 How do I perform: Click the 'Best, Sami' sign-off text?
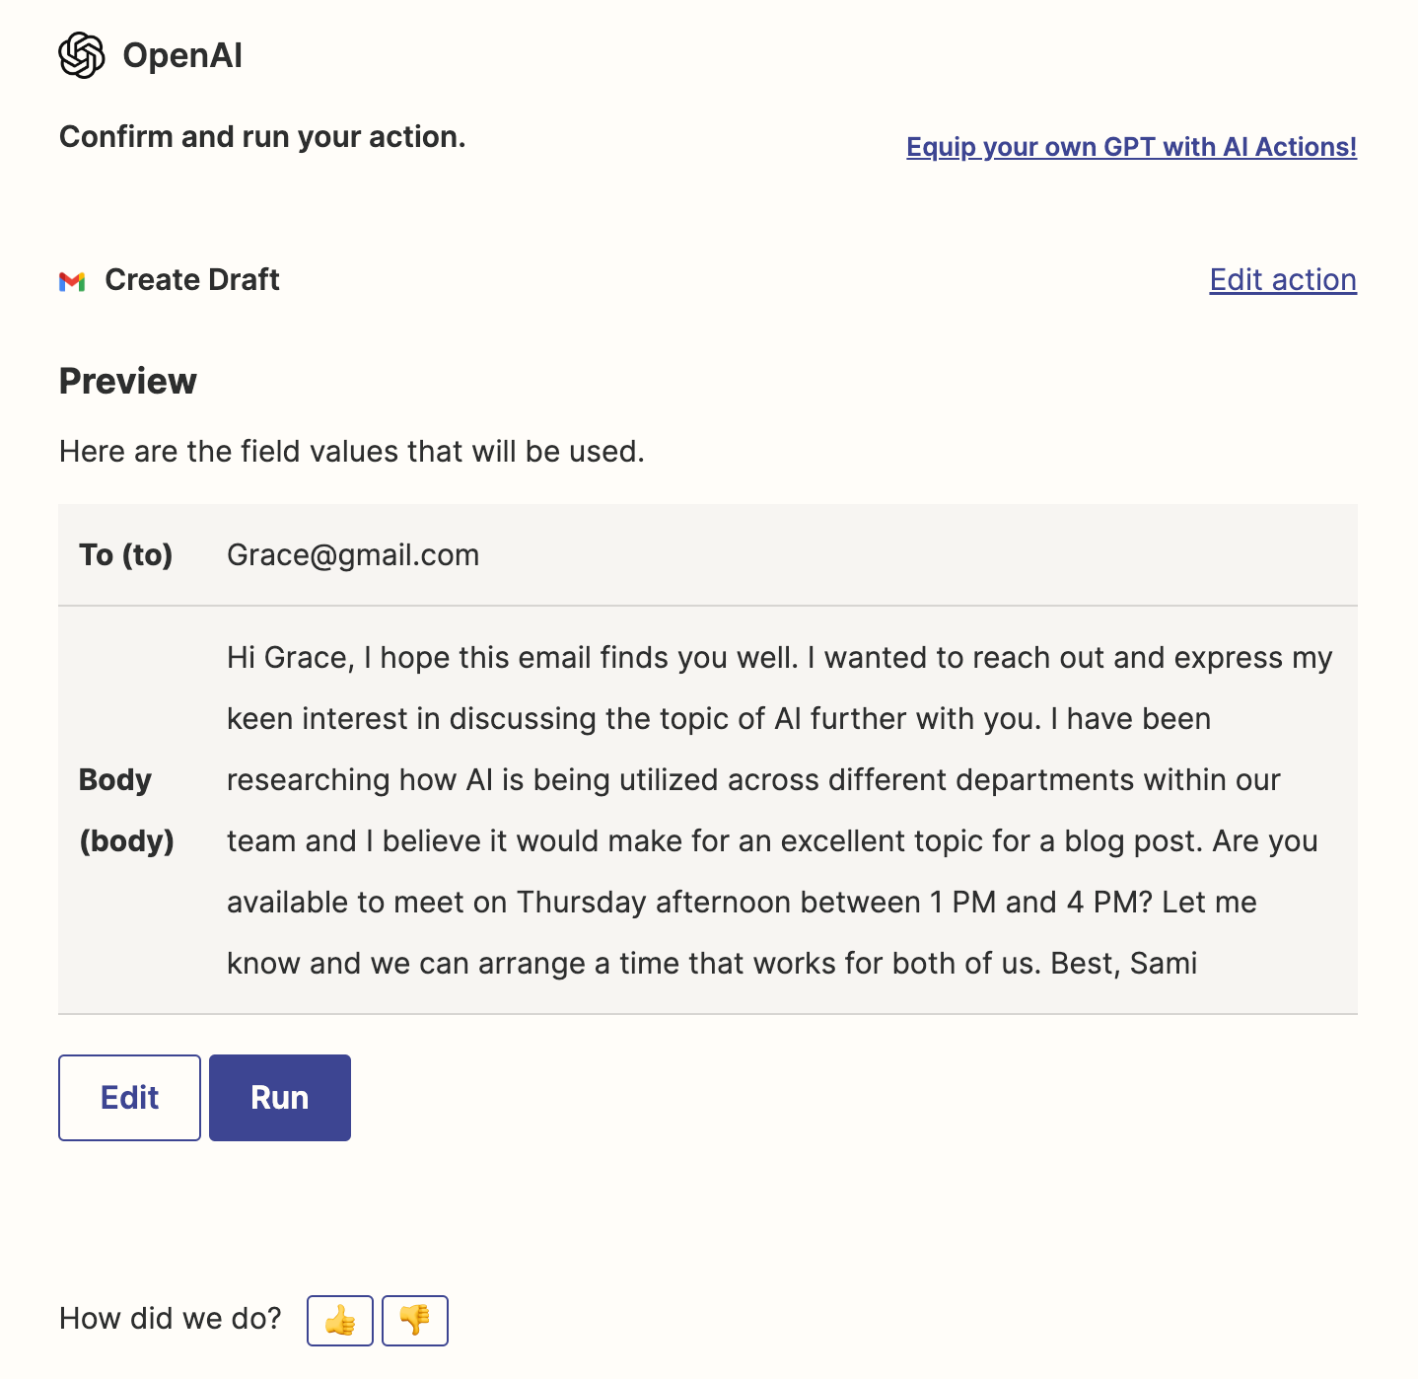tap(1124, 963)
